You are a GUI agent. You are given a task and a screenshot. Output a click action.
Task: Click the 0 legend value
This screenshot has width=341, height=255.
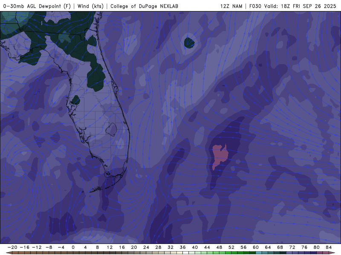pyautogui.click(x=73, y=247)
